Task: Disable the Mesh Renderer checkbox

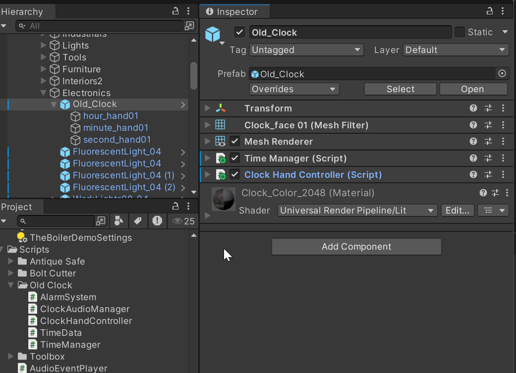Action: tap(234, 142)
